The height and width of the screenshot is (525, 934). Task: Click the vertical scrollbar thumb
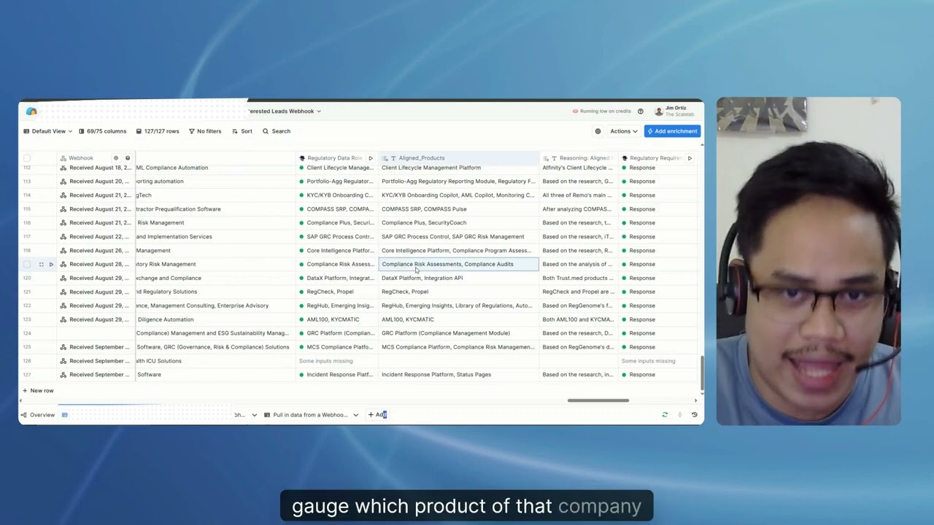pos(701,373)
